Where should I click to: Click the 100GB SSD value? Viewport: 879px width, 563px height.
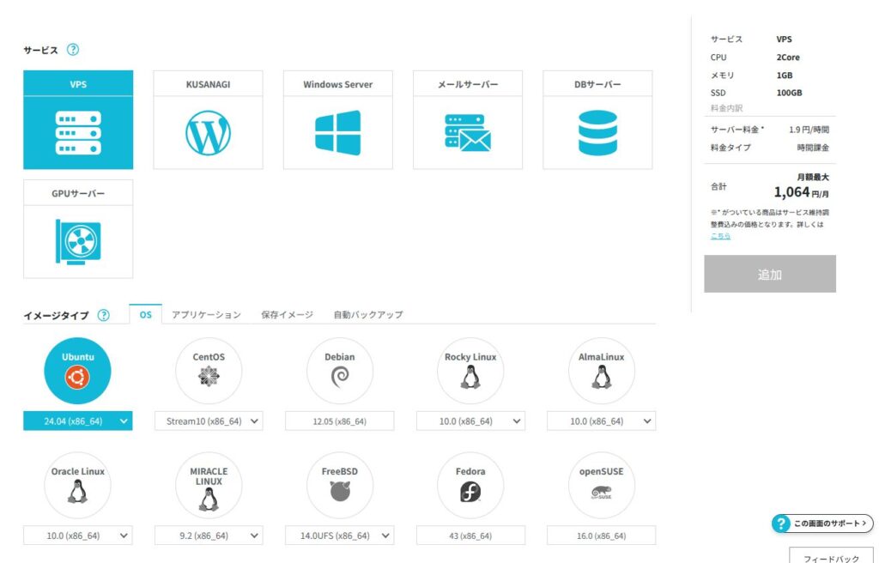[790, 93]
